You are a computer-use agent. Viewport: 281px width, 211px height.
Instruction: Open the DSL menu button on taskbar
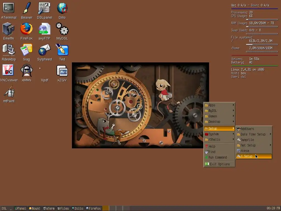coord(4,208)
